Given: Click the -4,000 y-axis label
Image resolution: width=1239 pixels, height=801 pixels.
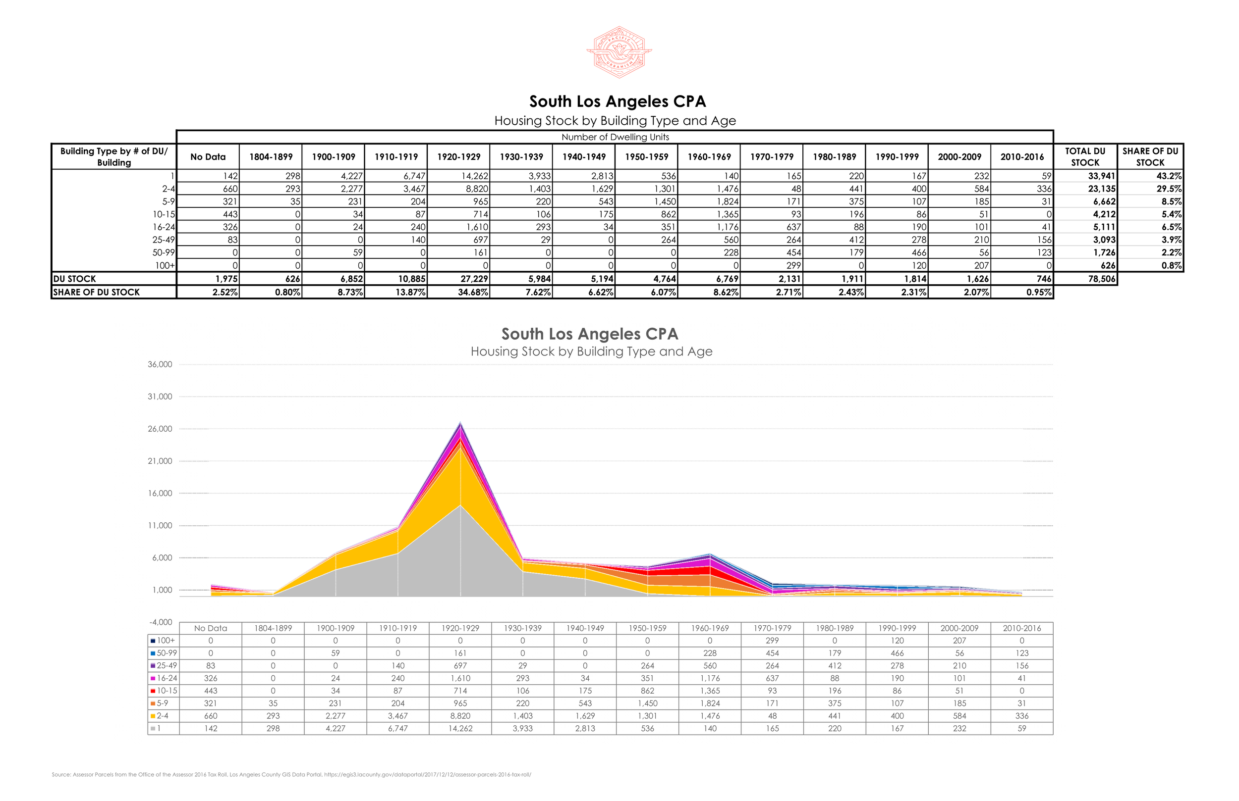Looking at the screenshot, I should tap(161, 623).
